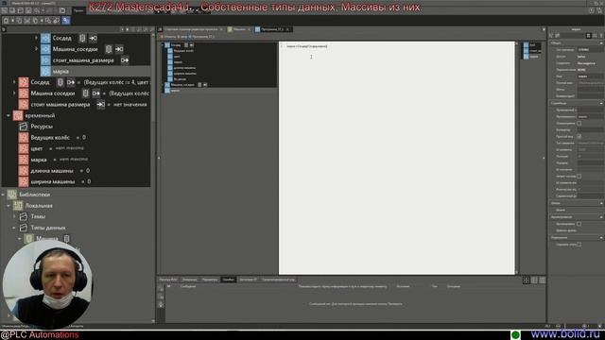Viewport: 605px width, 340px height.
Task: Select ширина машины under временный
Action: pyautogui.click(x=53, y=181)
